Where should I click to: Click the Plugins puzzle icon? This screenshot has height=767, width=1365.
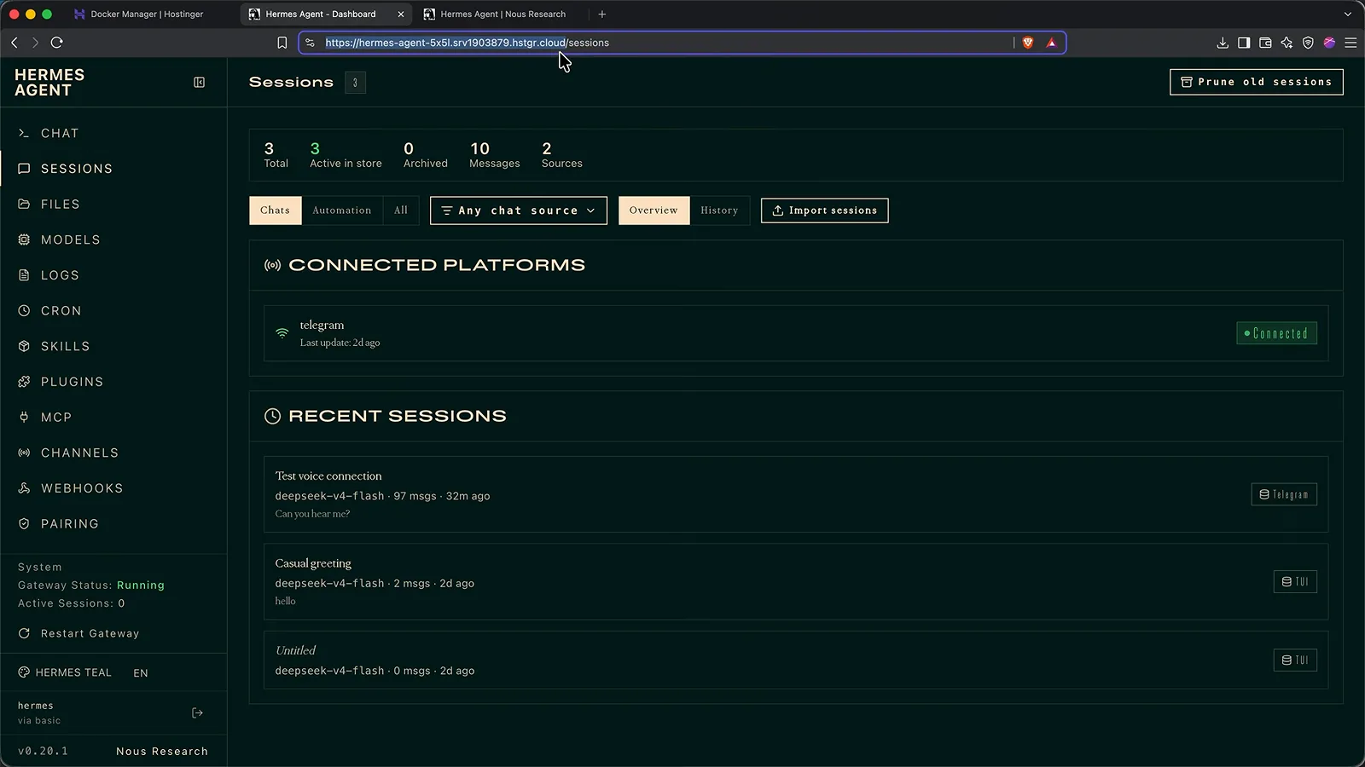click(24, 382)
